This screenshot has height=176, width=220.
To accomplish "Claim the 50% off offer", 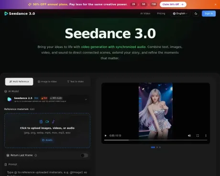I will click(173, 4).
